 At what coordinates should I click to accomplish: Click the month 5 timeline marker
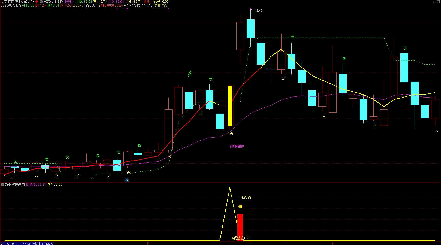pos(149,244)
